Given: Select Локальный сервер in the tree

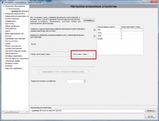Looking at the screenshot, I should click(13, 61).
